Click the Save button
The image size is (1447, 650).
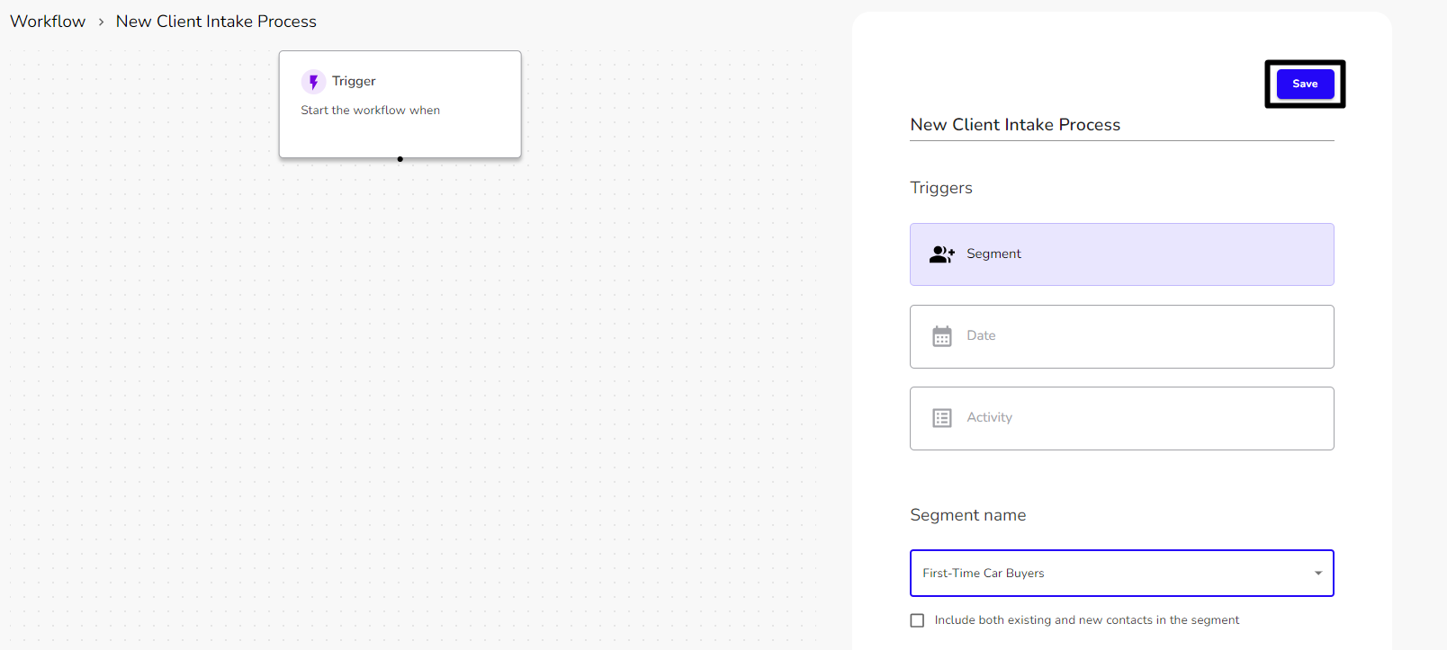(x=1305, y=84)
